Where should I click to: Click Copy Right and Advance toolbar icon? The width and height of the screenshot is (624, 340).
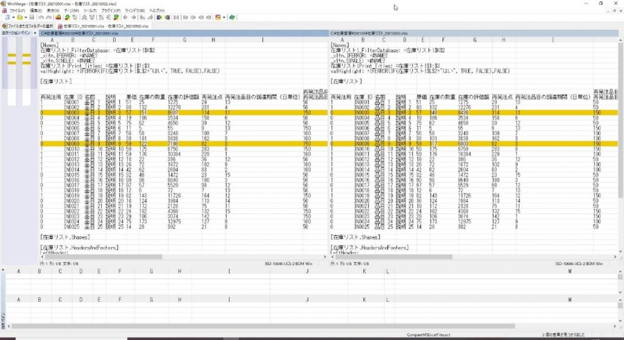pos(141,18)
